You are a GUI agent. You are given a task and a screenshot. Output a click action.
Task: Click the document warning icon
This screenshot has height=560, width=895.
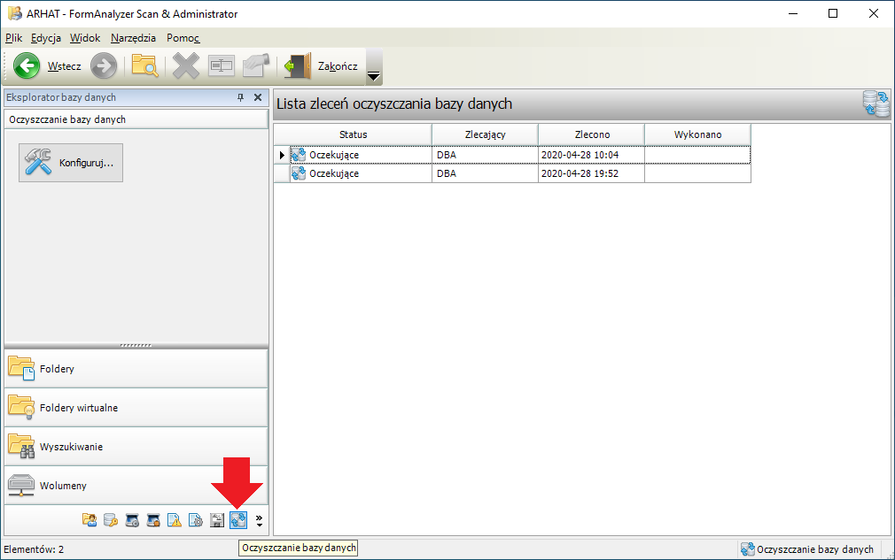175,519
